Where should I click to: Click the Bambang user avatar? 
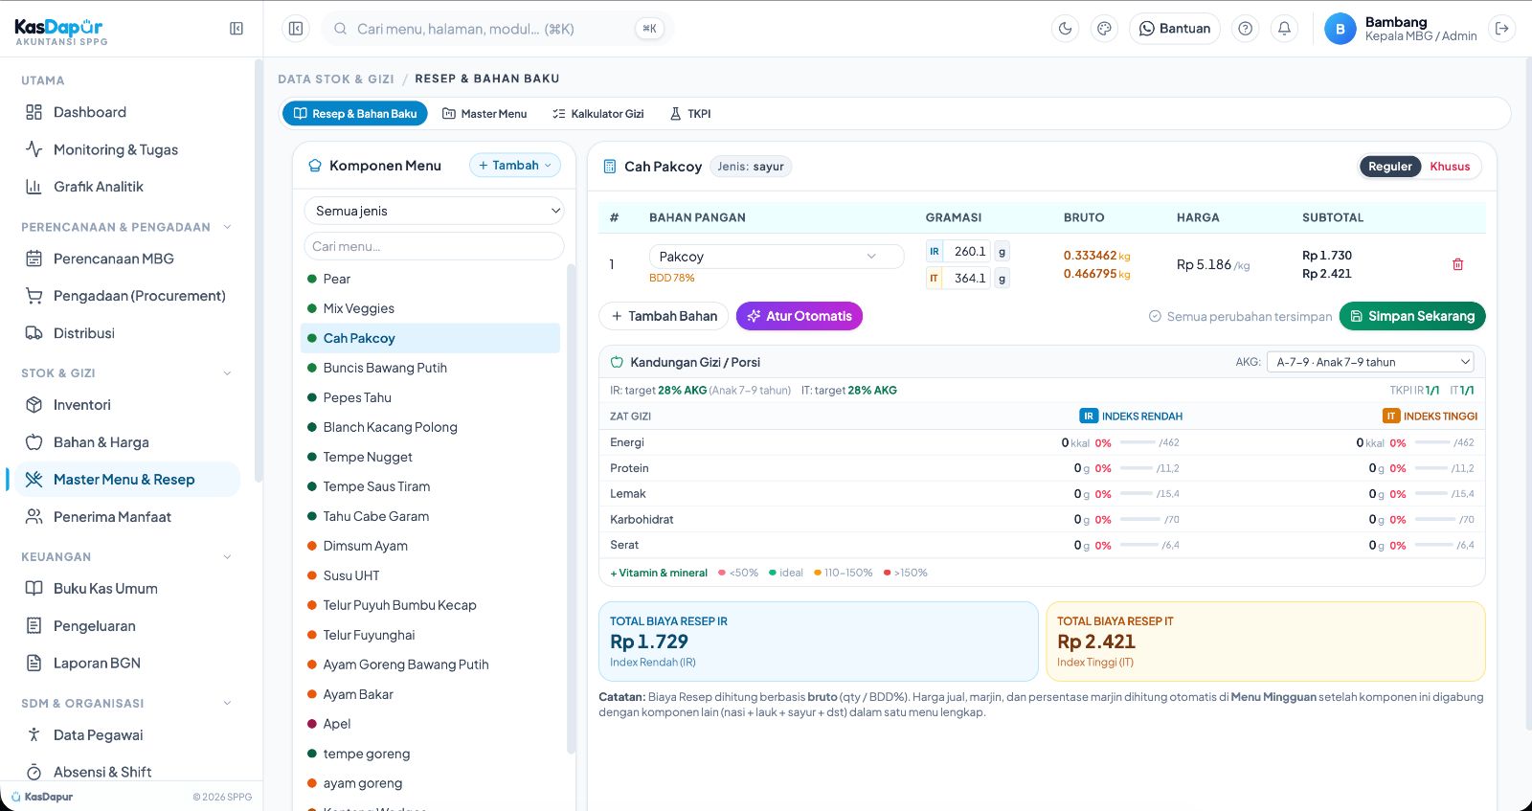pos(1340,29)
